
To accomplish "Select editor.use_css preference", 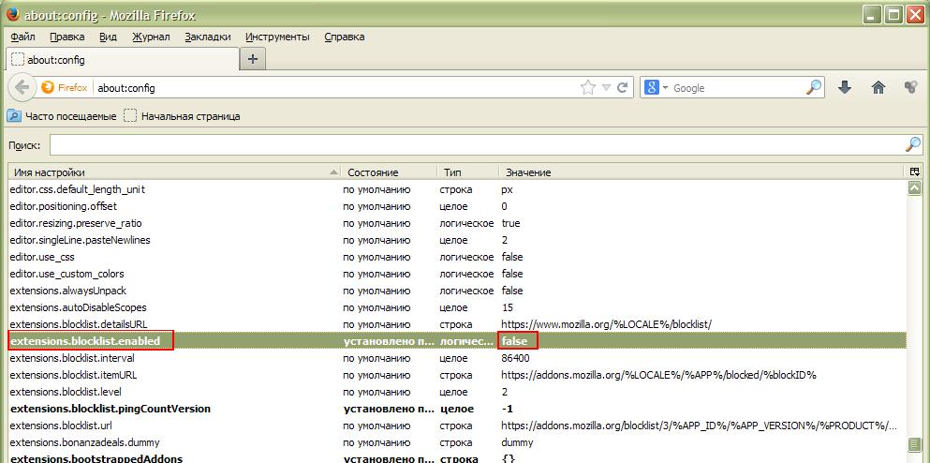I will [x=457, y=257].
